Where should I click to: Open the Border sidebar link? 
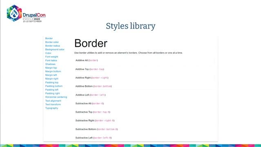coord(49,38)
